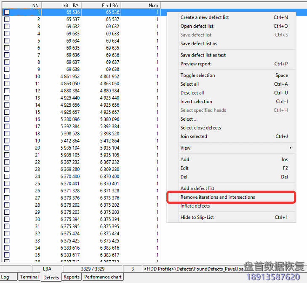
Task: Sort by Init. LBA column header
Action: (x=61, y=5)
